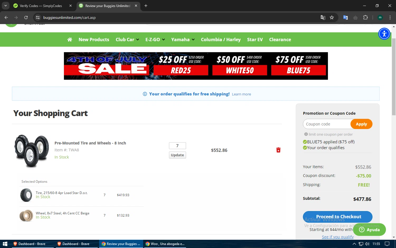396x248 pixels.
Task: Open the accessibility options icon
Action: (384, 34)
